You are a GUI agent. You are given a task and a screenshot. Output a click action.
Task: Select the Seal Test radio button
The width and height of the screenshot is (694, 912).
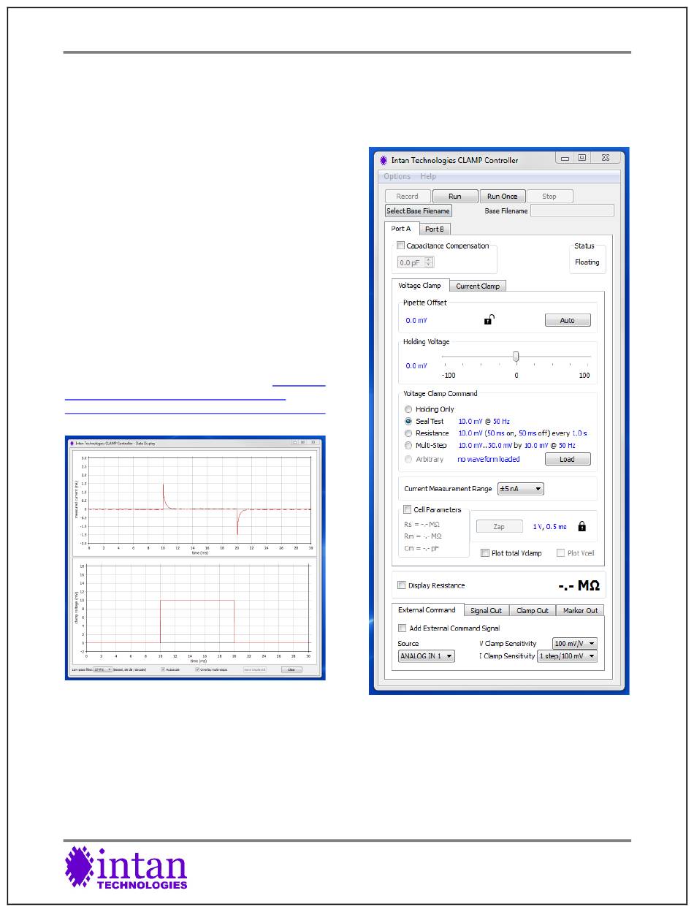408,422
